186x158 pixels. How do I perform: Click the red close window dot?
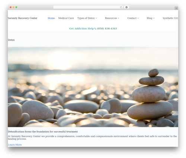pos(11,7)
